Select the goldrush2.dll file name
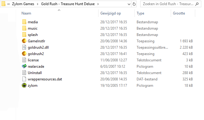 click(x=38, y=47)
